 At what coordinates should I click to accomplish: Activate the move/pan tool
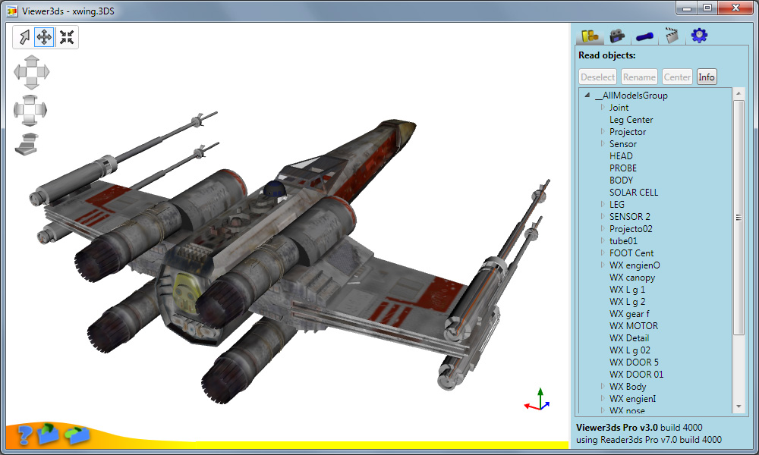[45, 37]
